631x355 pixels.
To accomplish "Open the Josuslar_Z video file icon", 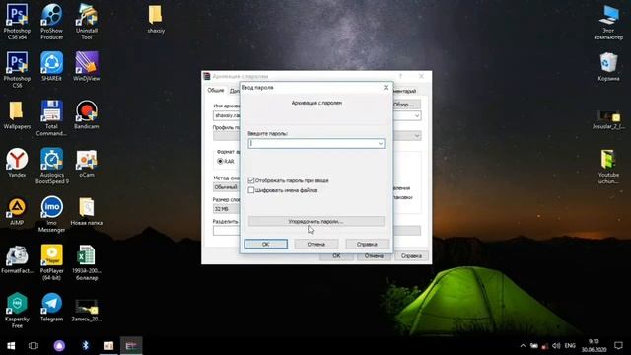I will (x=608, y=119).
